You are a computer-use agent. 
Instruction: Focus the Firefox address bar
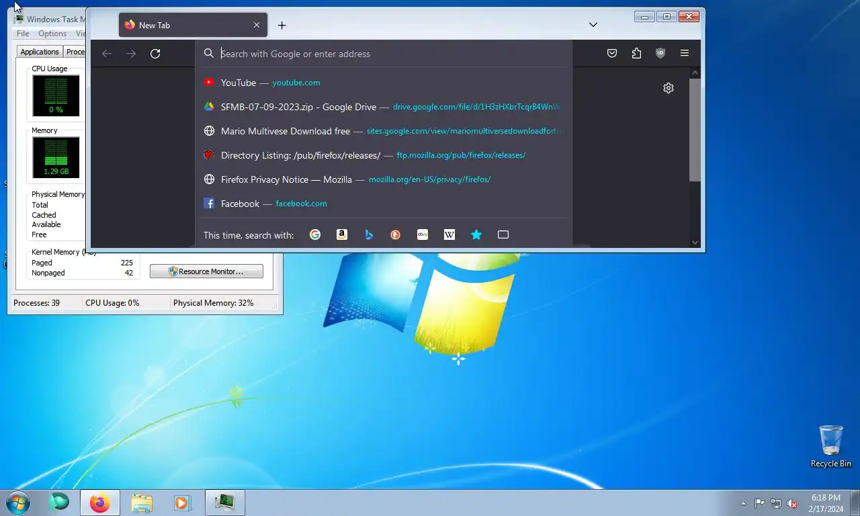point(383,54)
